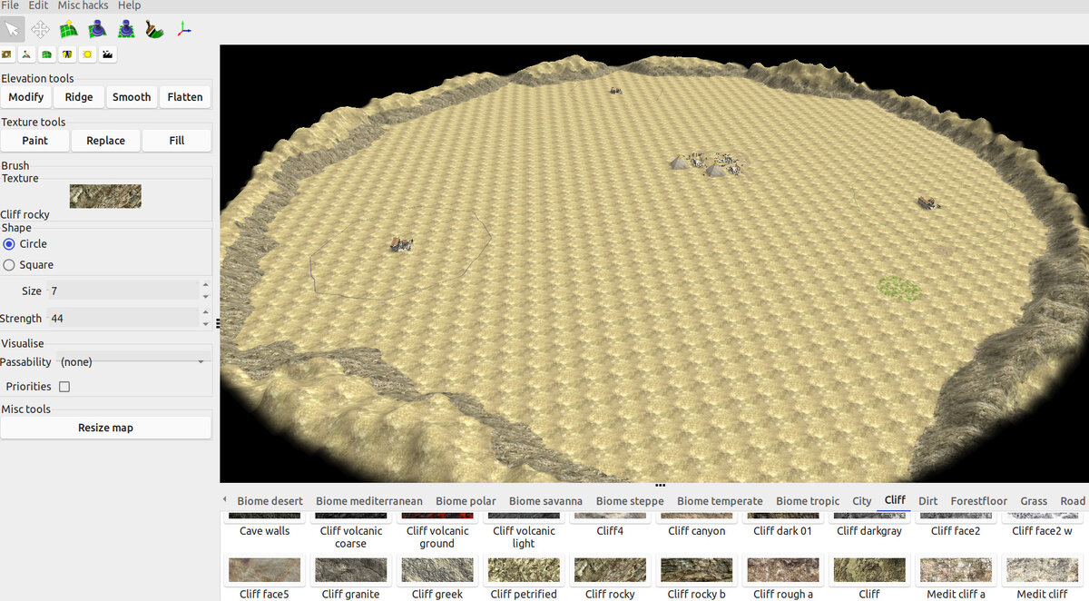
Task: Switch to the Dirt texture tab
Action: coord(927,501)
